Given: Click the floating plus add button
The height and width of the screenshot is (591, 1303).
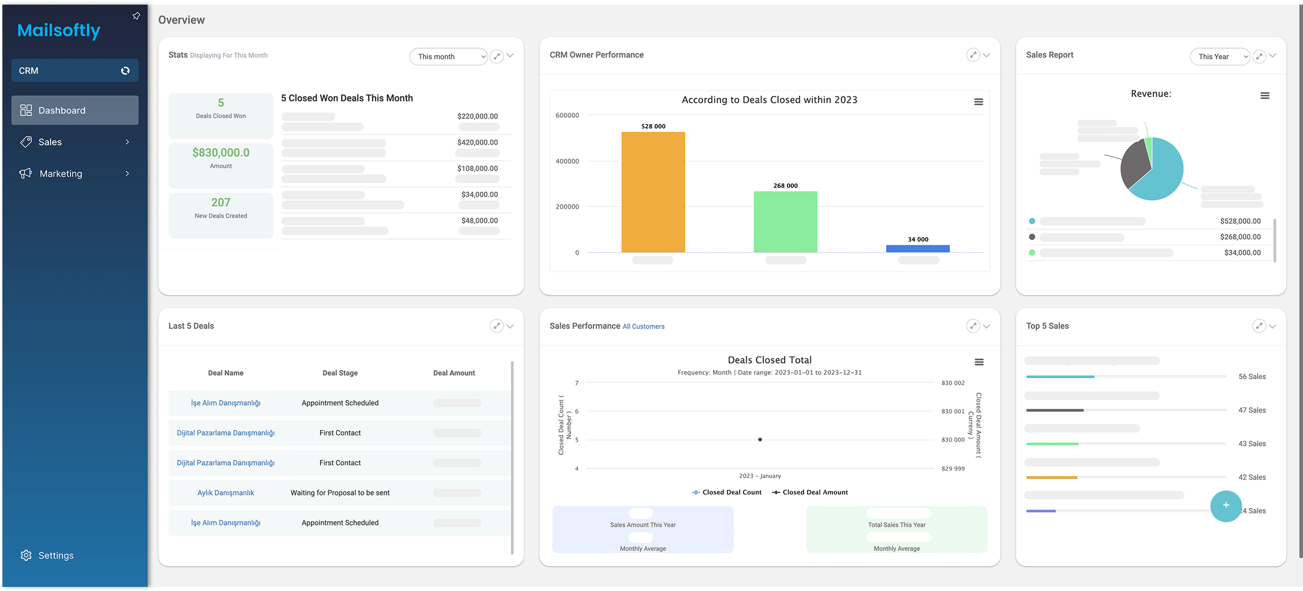Looking at the screenshot, I should 1225,506.
